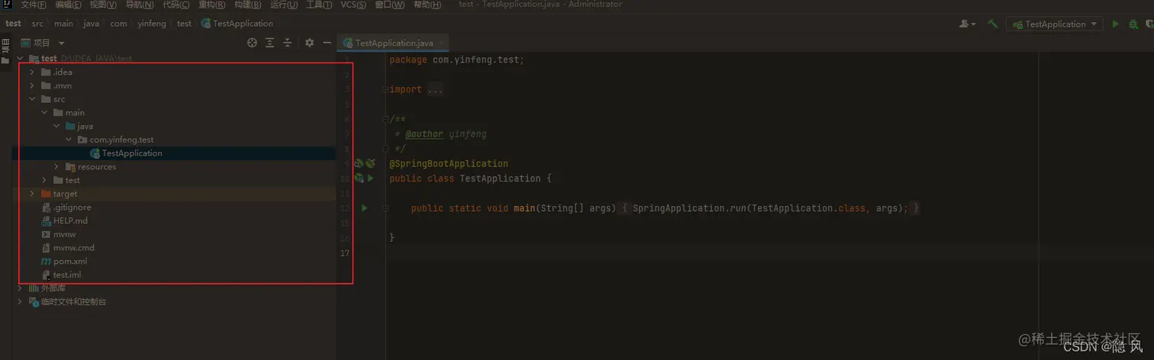Open the 项目 view selector dropdown

43,43
